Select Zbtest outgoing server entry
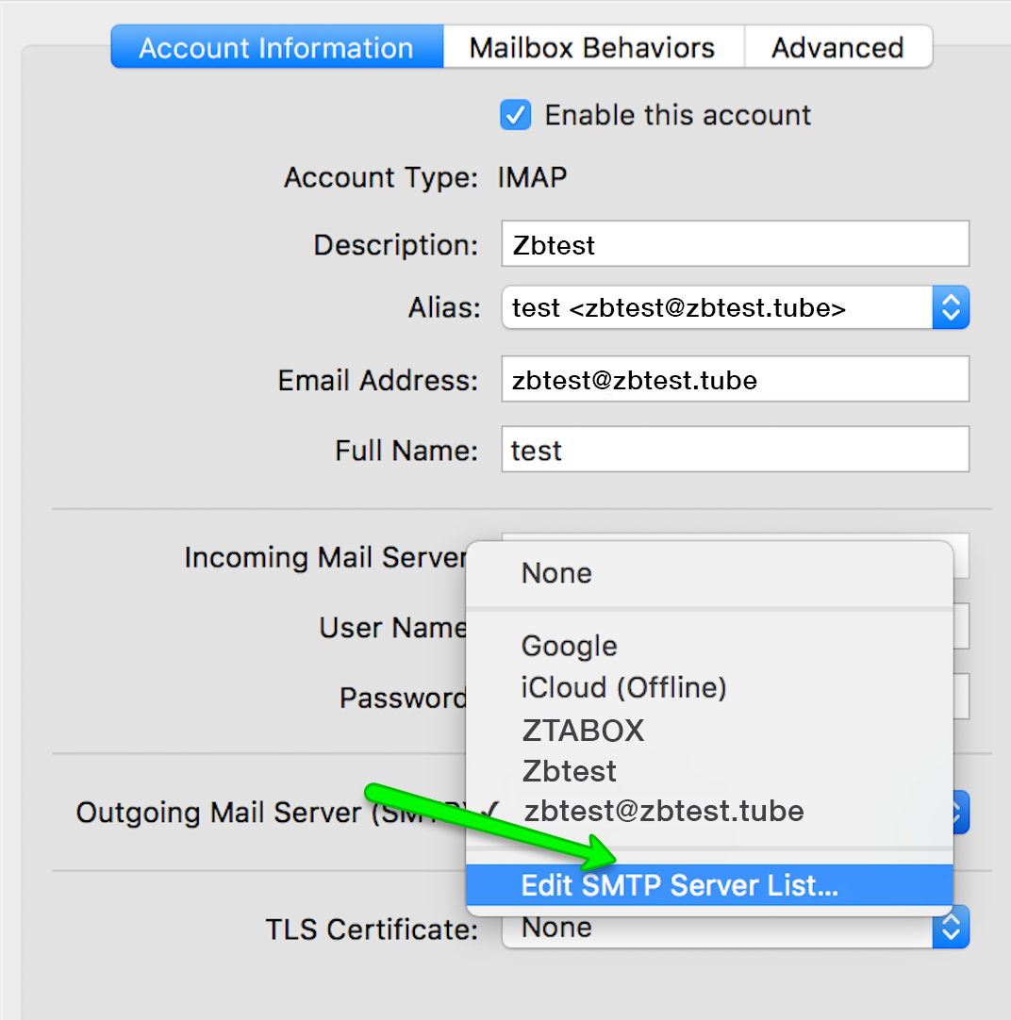Viewport: 1011px width, 1020px height. tap(569, 771)
